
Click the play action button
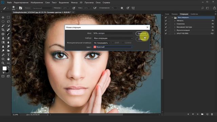198,114
